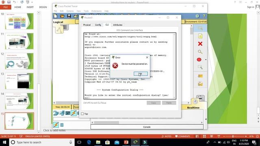Screen dimensions: 260x146
Task: Select slide 14 thumbnail
Action: tap(19, 101)
